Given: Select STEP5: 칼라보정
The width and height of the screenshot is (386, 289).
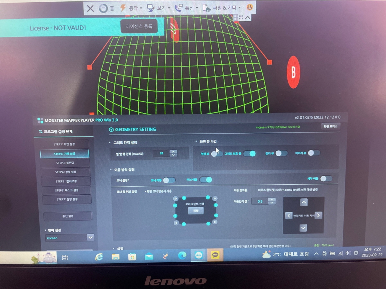Looking at the screenshot, I should coord(66,181).
